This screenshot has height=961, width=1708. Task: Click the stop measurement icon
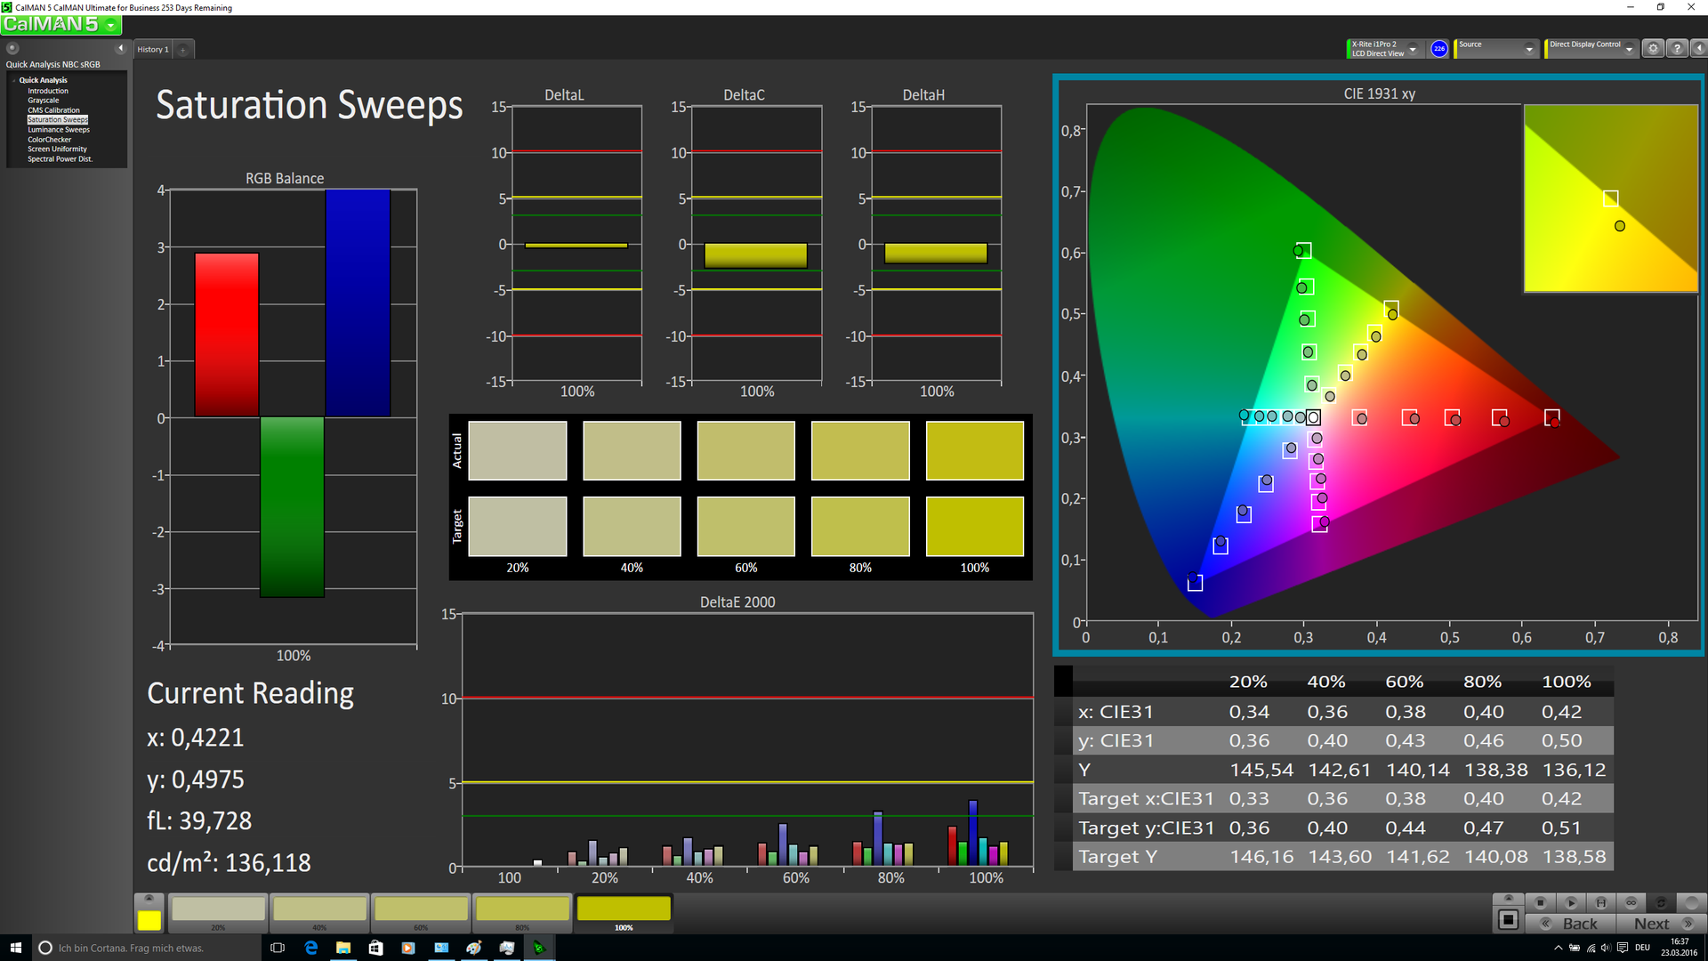pyautogui.click(x=1541, y=902)
